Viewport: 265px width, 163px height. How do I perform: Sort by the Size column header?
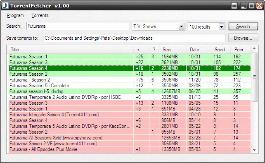click(173, 50)
